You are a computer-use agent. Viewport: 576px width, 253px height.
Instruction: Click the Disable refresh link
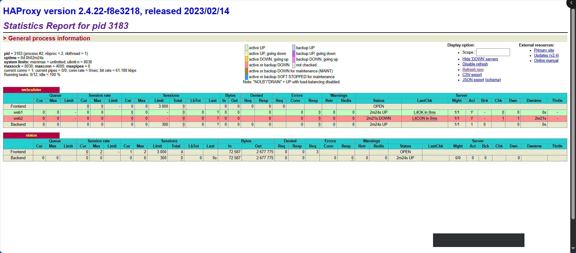click(x=475, y=64)
